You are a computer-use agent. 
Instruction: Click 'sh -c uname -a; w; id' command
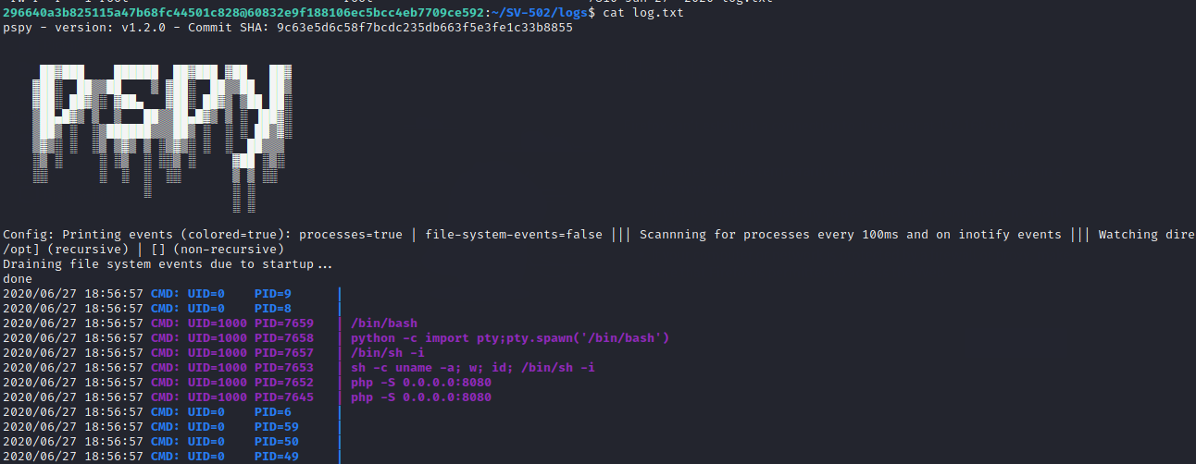tap(473, 368)
